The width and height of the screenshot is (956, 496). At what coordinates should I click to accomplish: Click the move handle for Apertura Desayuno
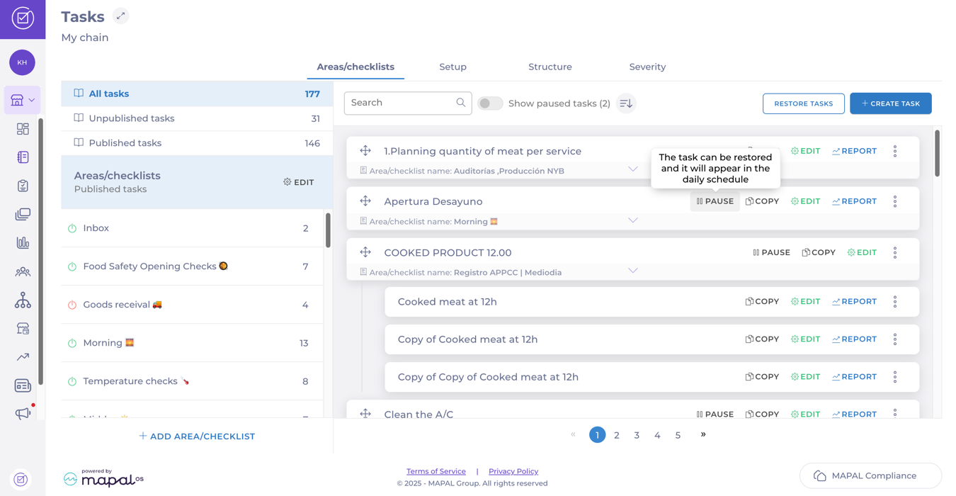point(365,201)
